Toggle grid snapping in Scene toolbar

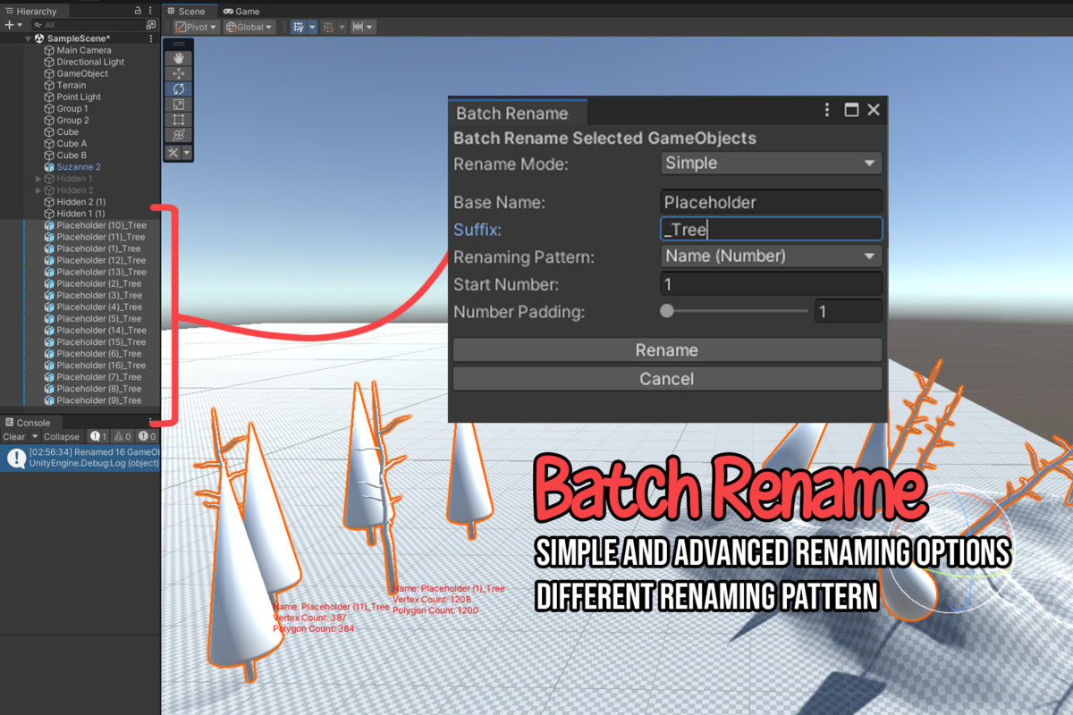[x=328, y=27]
